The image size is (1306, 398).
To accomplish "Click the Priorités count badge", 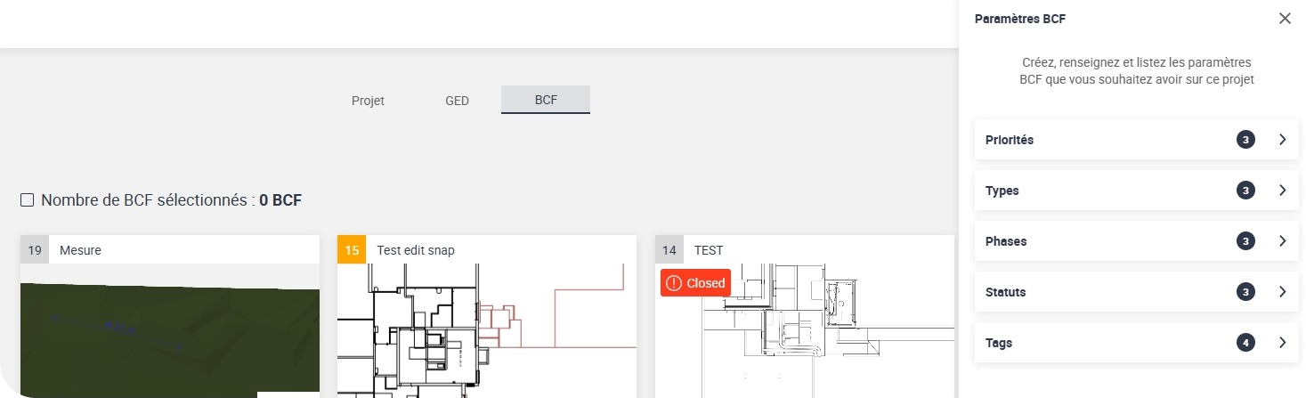I will point(1245,140).
